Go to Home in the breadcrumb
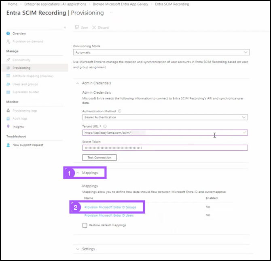271x261 pixels. [x=13, y=4]
